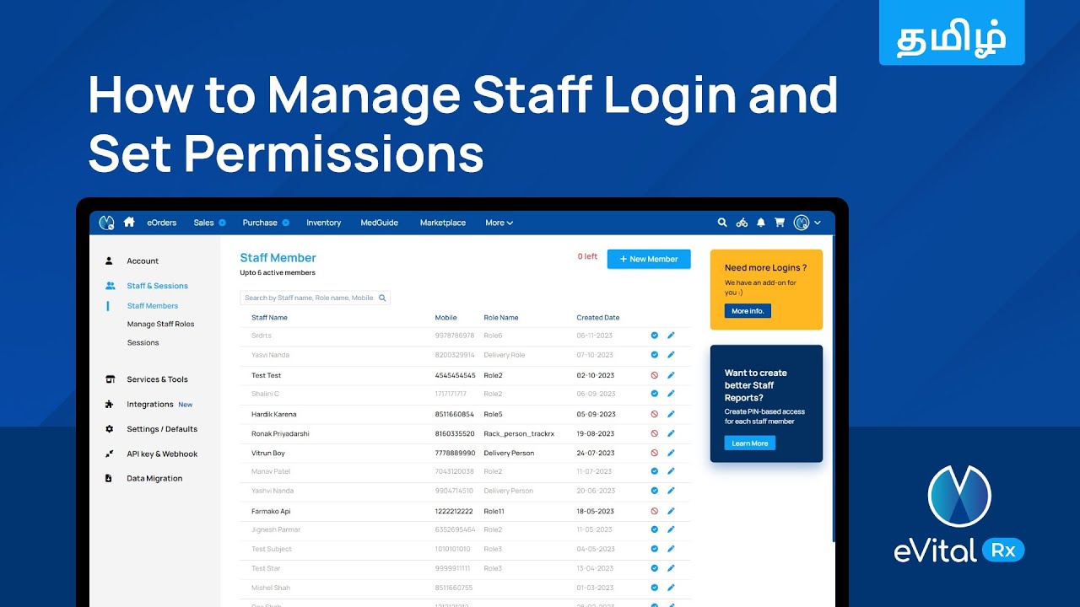The width and height of the screenshot is (1080, 607).
Task: Toggle the active status check for Srdrts
Action: point(655,336)
